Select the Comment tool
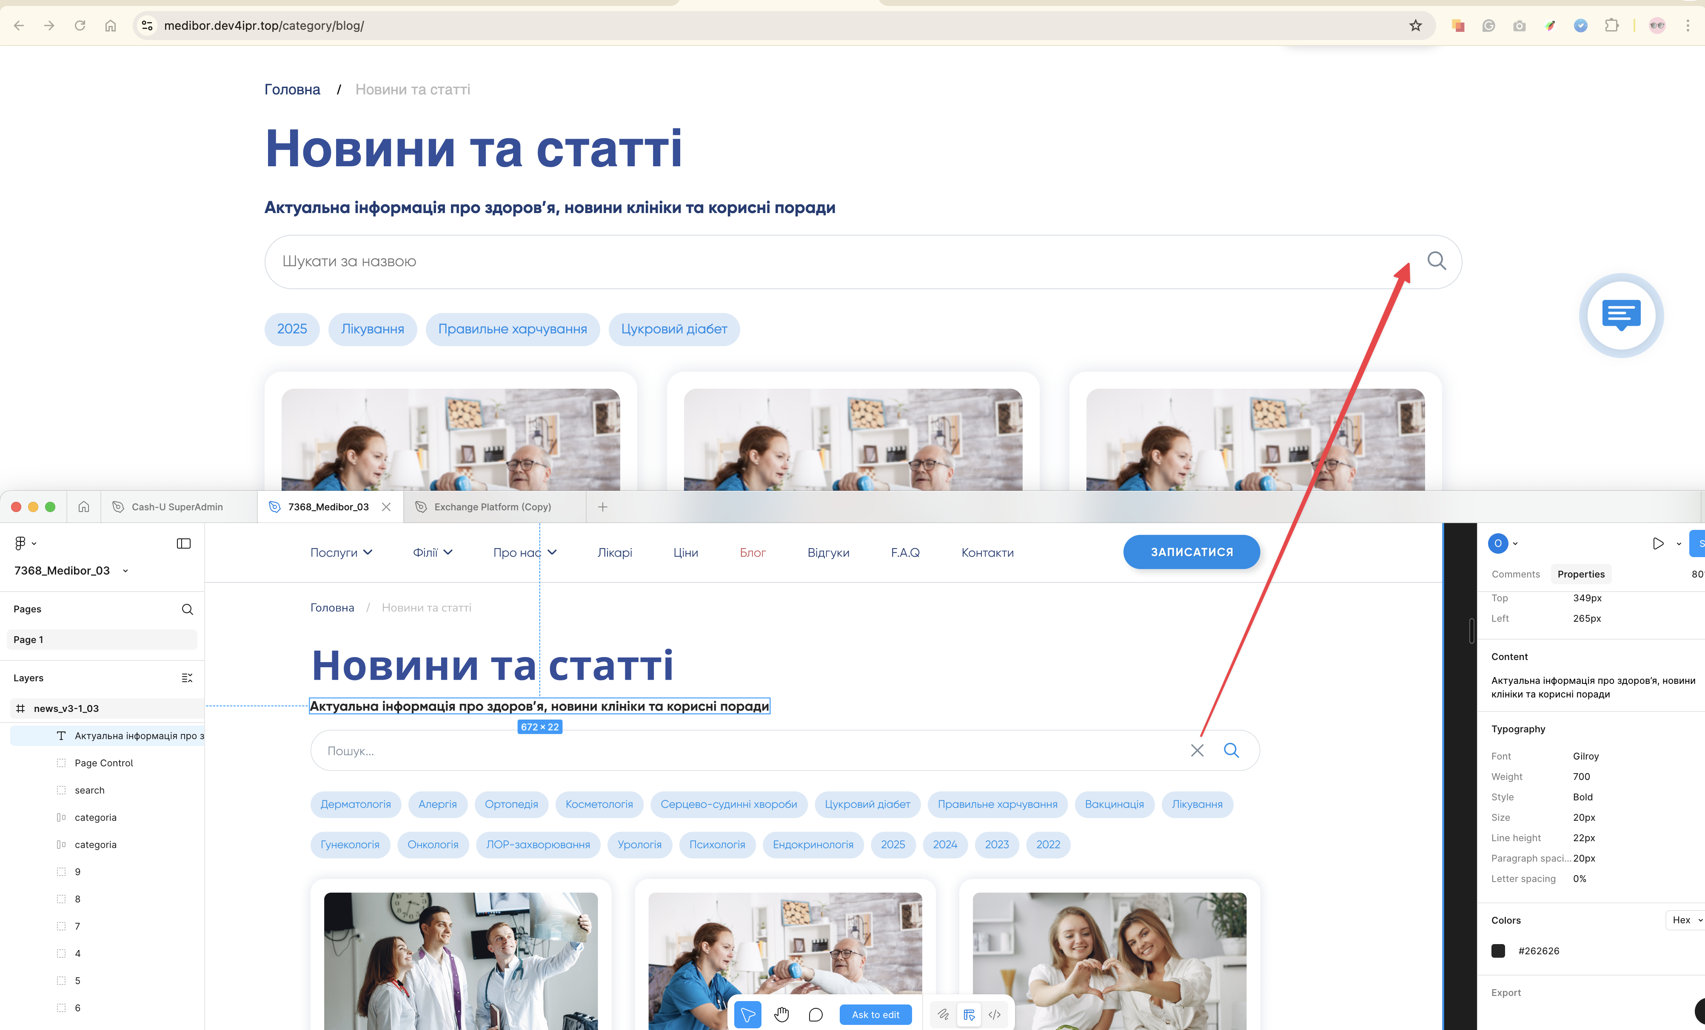 (x=815, y=1015)
